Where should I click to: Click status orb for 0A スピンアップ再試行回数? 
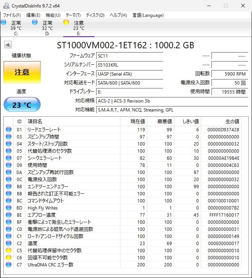point(9,172)
